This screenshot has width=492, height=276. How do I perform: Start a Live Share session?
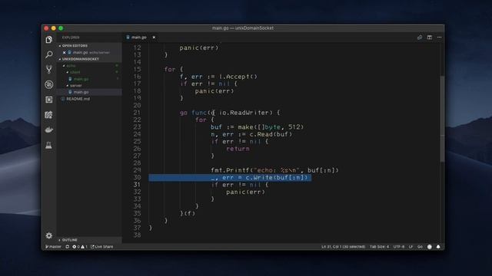tap(102, 247)
